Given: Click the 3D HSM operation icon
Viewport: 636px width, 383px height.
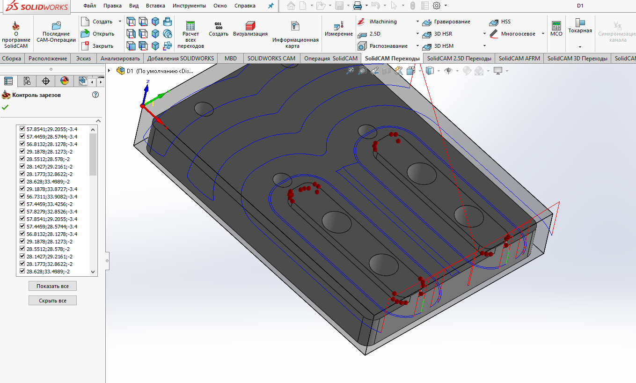Looking at the screenshot, I should [x=426, y=46].
